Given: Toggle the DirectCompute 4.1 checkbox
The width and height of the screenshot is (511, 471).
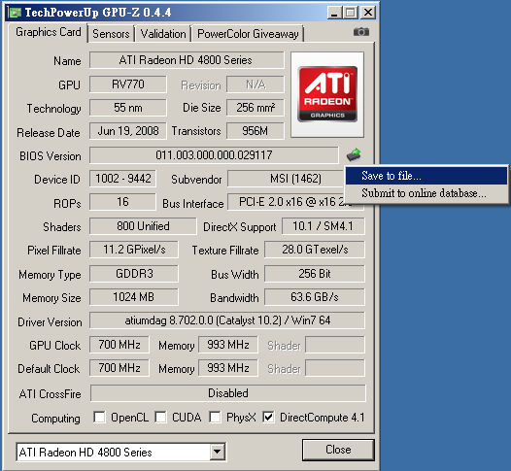Looking at the screenshot, I should point(268,417).
